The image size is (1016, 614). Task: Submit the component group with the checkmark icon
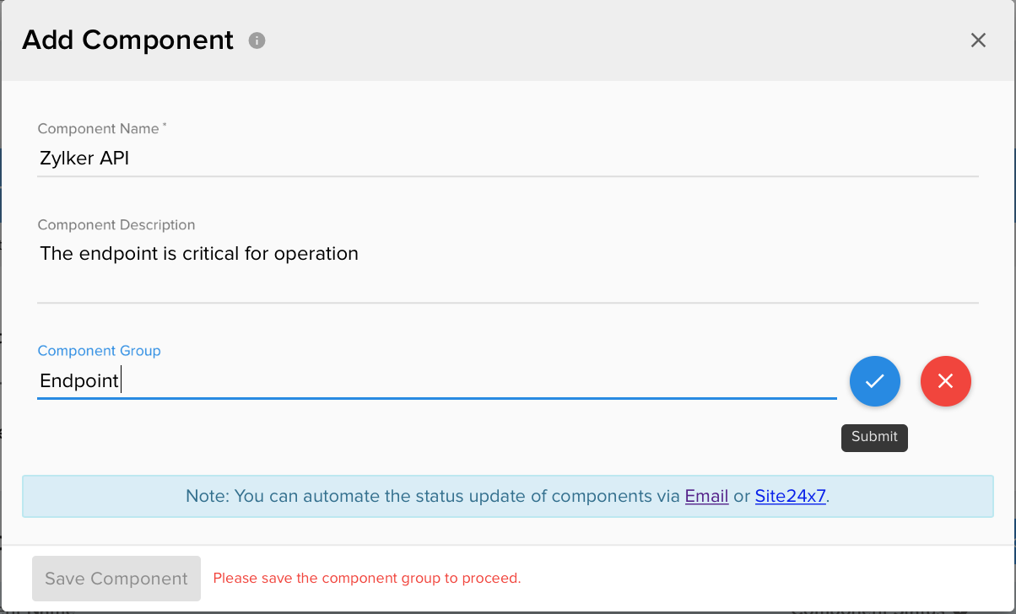click(x=874, y=381)
